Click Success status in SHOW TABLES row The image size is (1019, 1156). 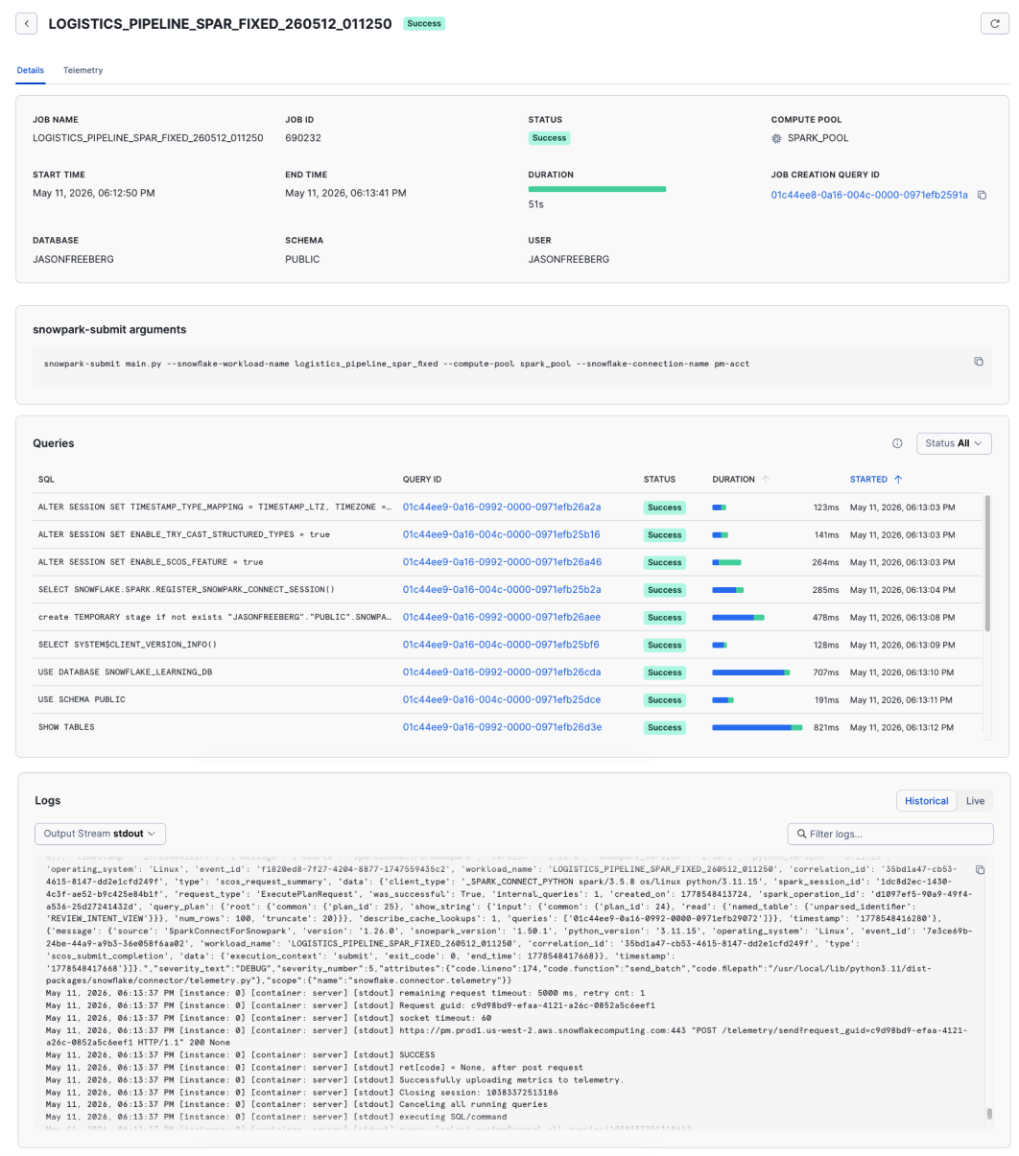click(664, 727)
